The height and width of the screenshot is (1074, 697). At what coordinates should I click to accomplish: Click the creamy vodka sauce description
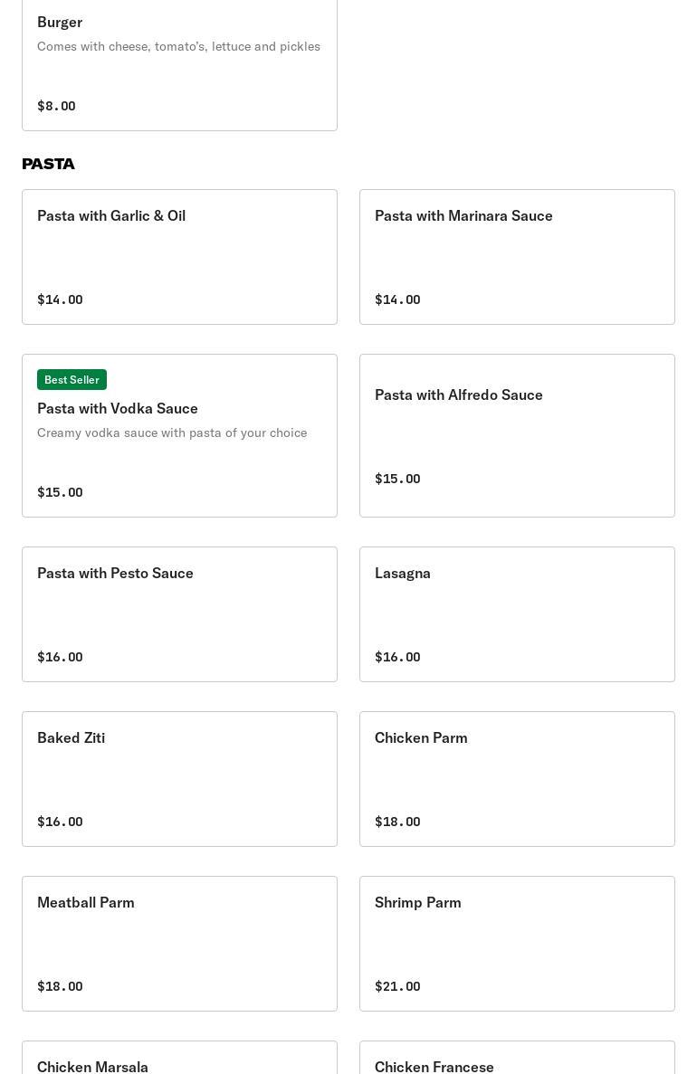point(172,432)
